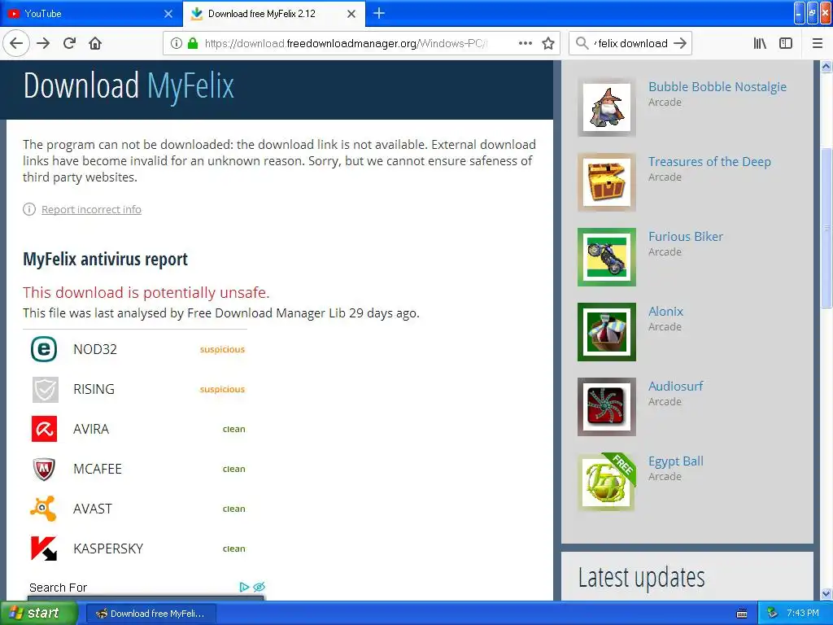
Task: Click the AVIRA red logo icon
Action: coord(45,429)
